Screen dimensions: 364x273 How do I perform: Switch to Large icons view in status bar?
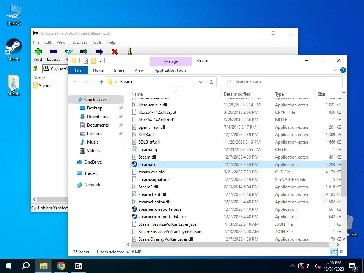click(x=342, y=252)
